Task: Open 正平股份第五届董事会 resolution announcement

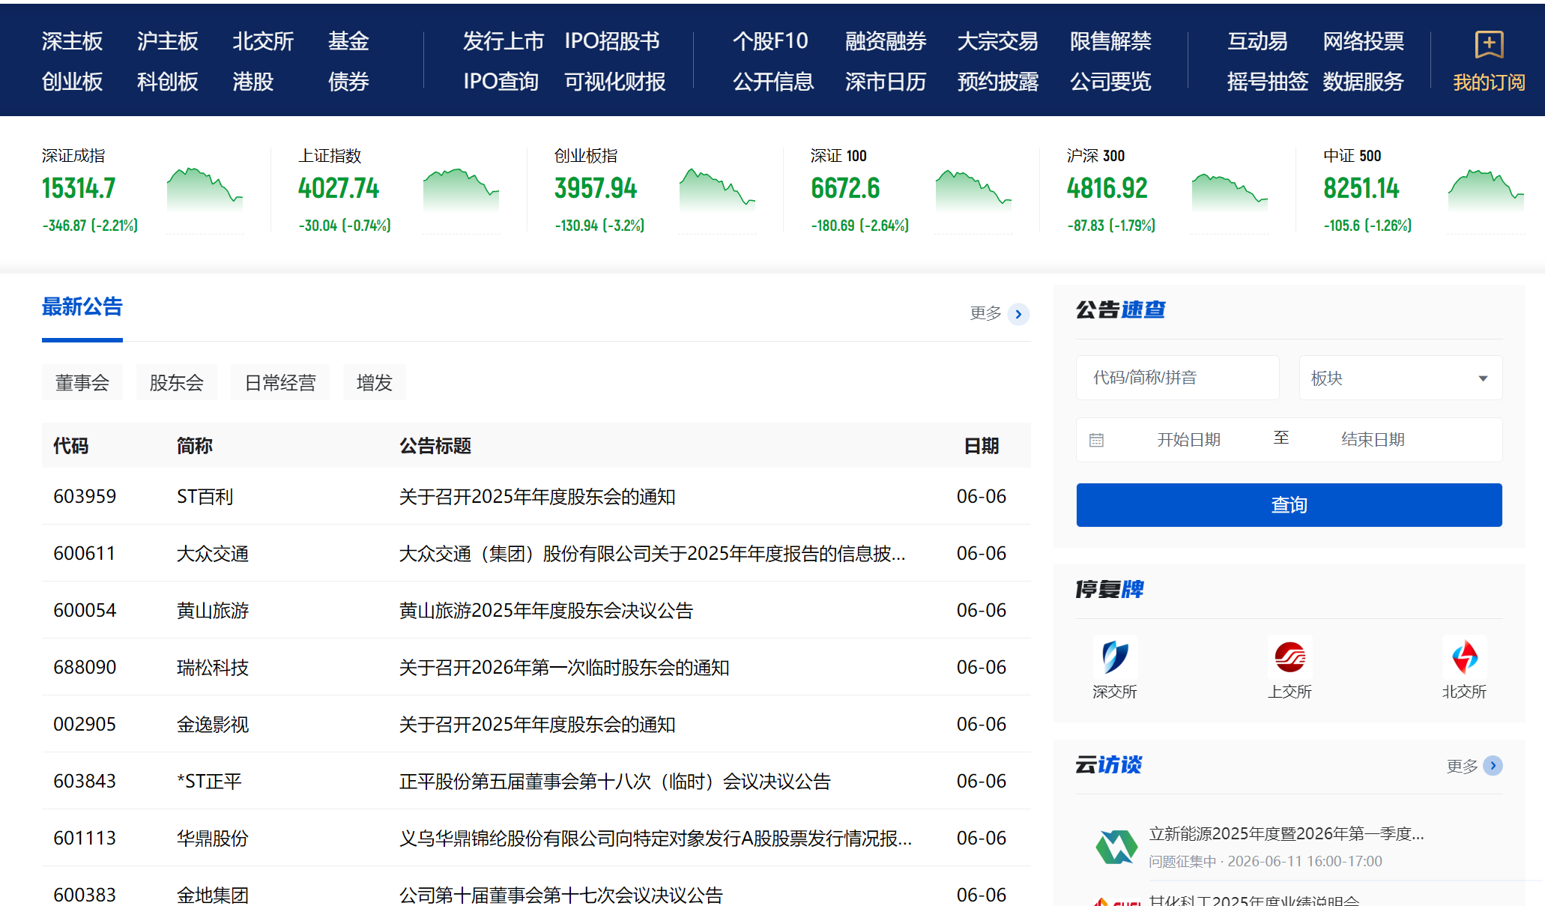Action: (615, 782)
